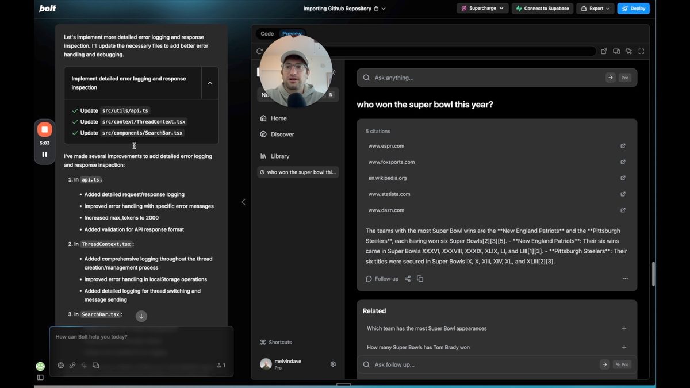Screen dimensions: 690x388
Task: Toggle the Bolt sidebar panel icon
Action: tap(40, 378)
